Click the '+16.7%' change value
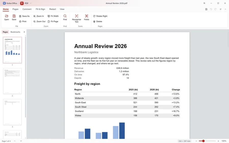 coord(176,111)
